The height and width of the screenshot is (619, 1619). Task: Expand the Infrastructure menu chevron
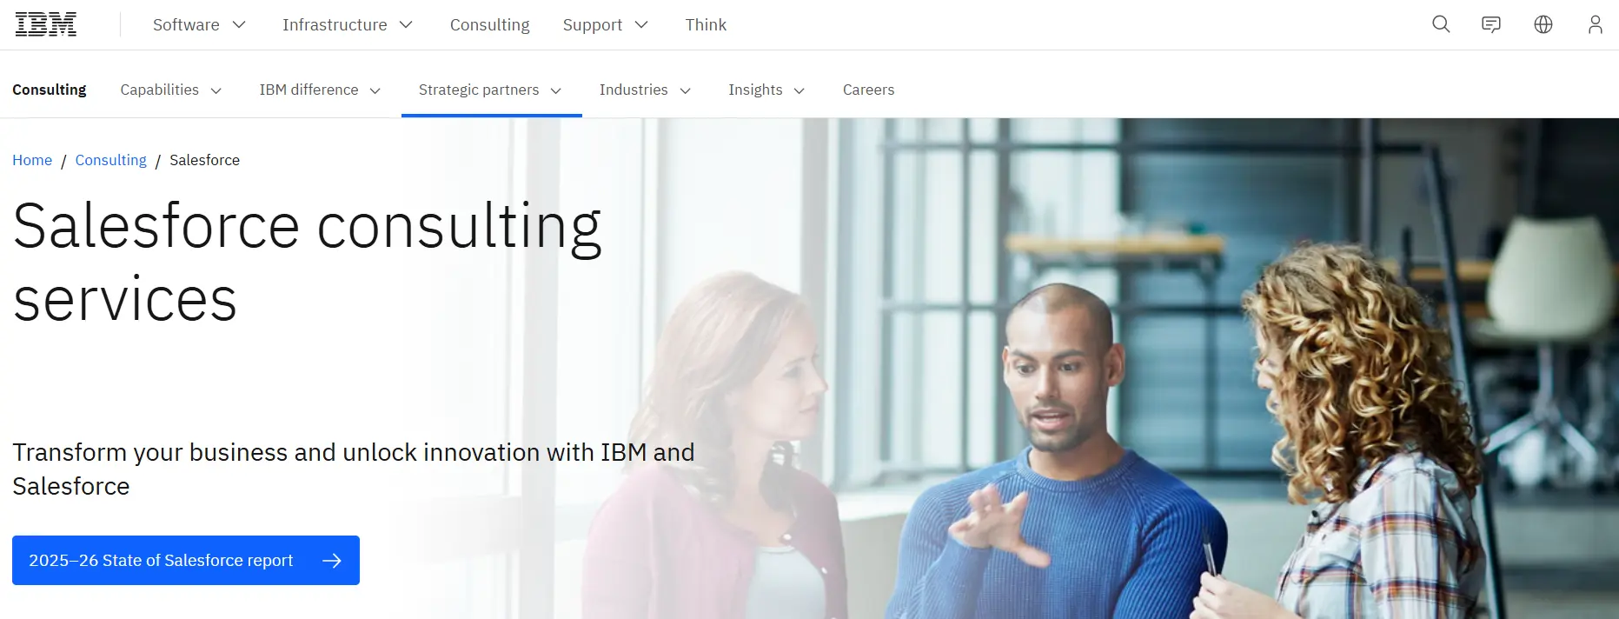click(x=406, y=25)
